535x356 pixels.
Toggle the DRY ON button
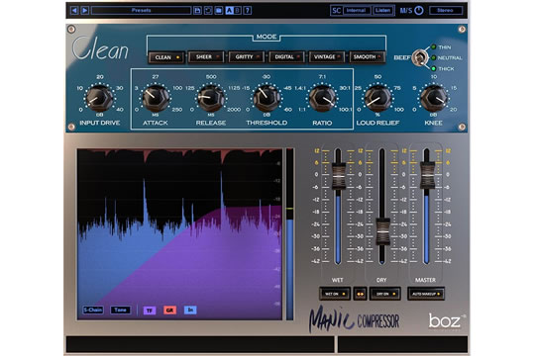tap(384, 294)
